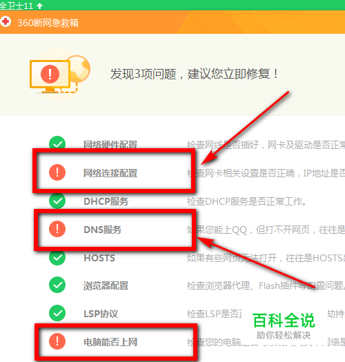The height and width of the screenshot is (362, 345).
Task: Click description starting 如果有些网页无法打开
Action: coord(266,258)
